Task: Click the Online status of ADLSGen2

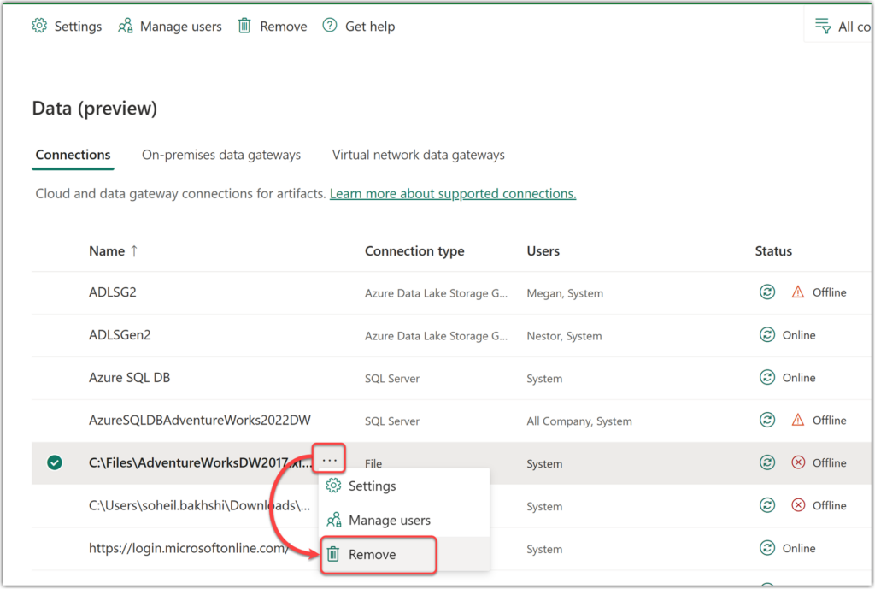Action: click(799, 334)
